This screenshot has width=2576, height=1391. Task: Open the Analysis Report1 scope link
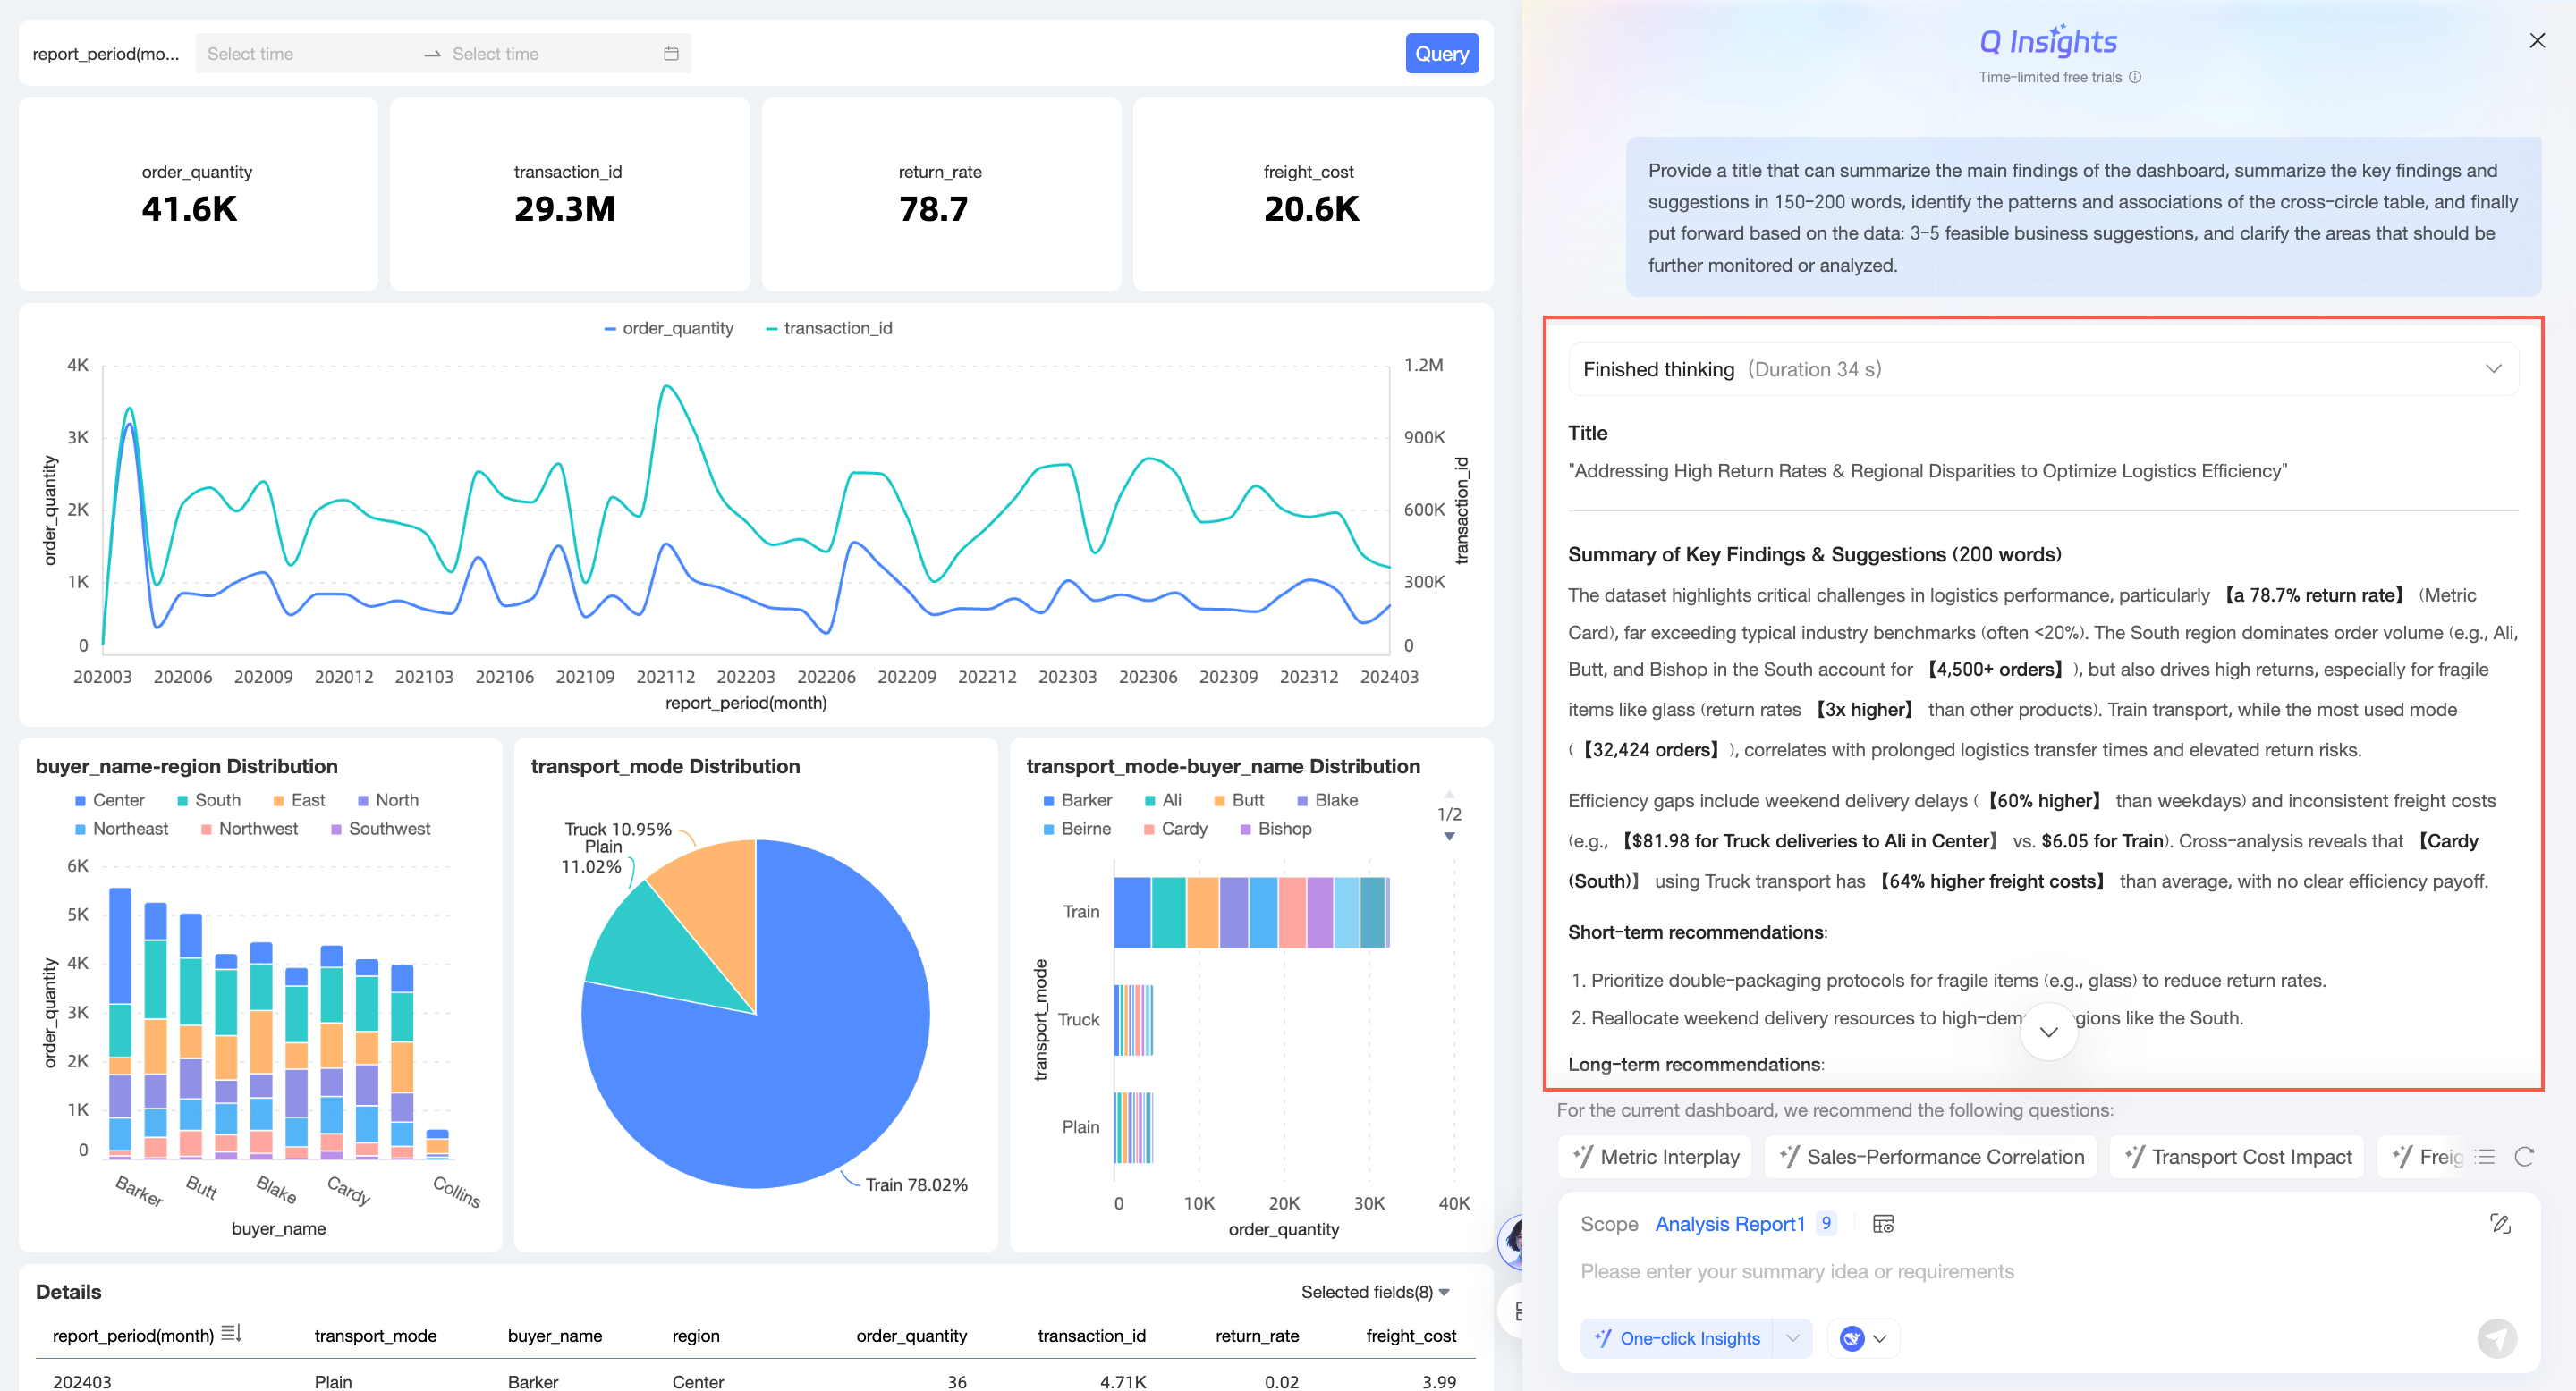point(1729,1223)
